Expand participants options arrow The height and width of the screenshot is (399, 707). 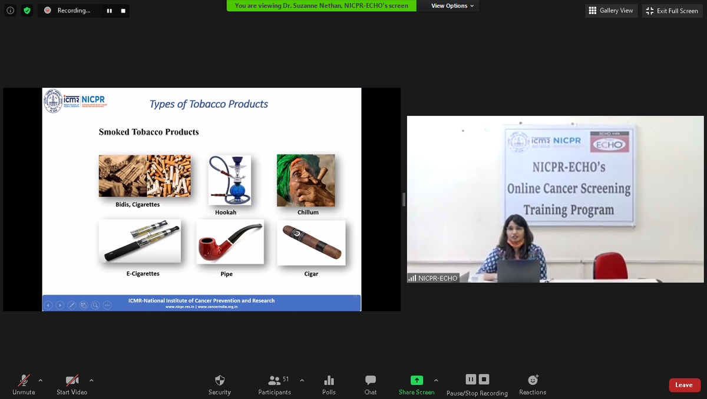302,380
